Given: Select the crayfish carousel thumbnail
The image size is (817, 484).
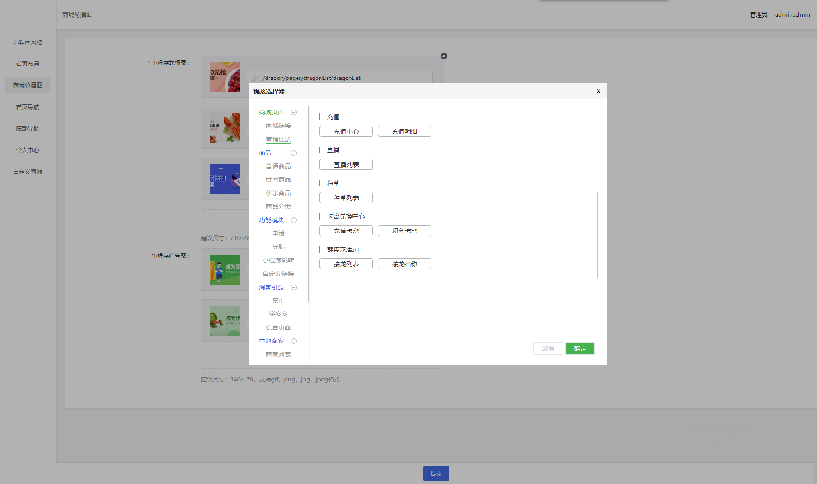Looking at the screenshot, I should 225,128.
